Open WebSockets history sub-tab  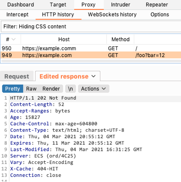click(112, 15)
